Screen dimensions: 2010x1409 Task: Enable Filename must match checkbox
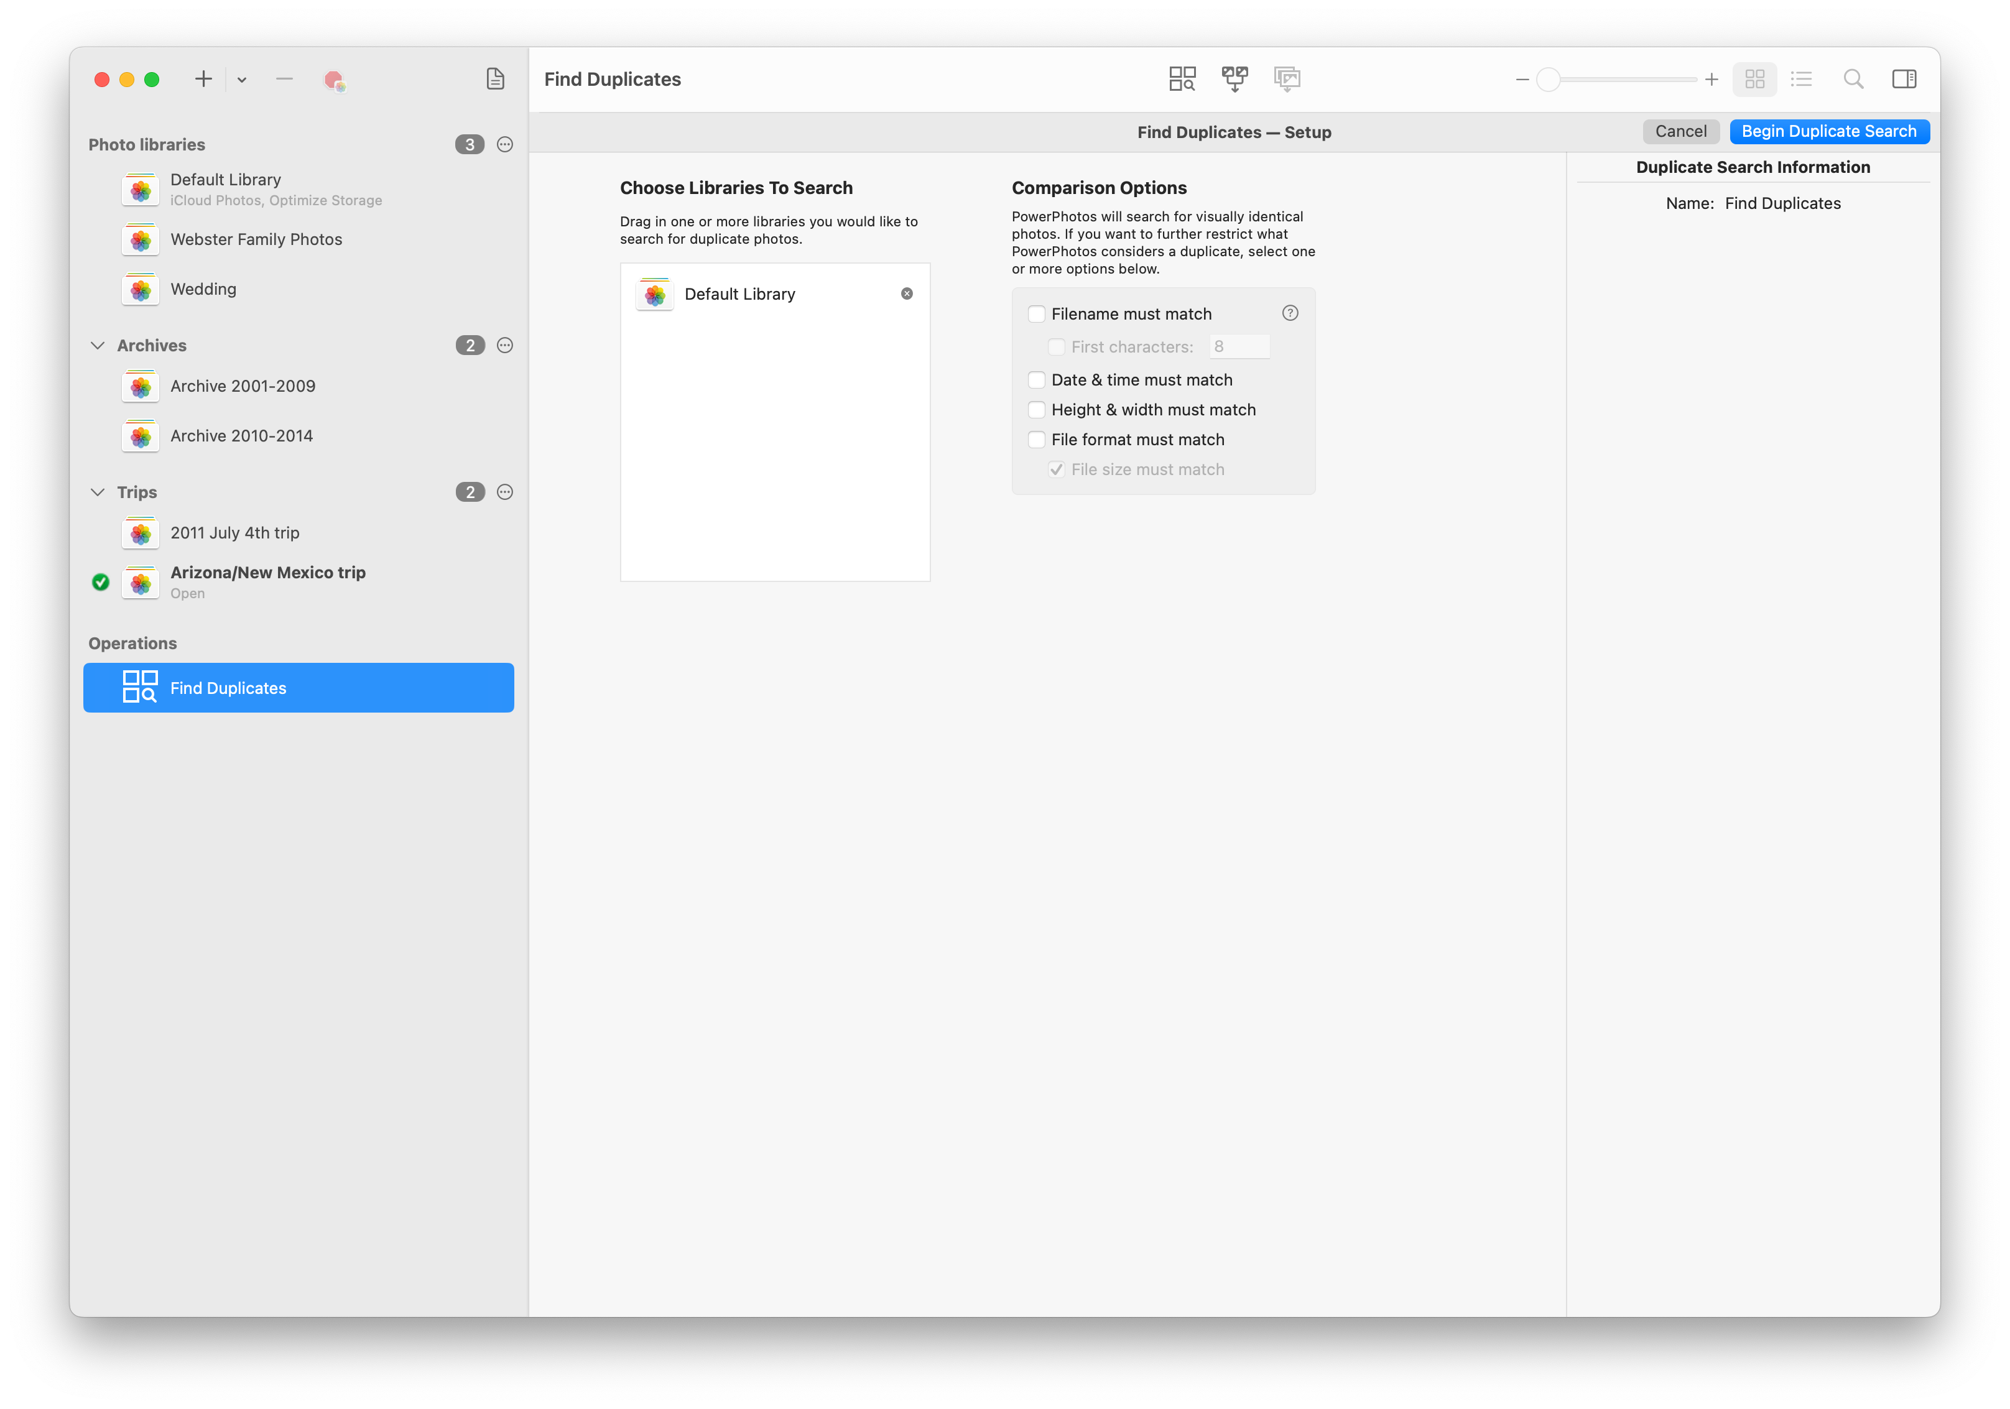pos(1037,314)
